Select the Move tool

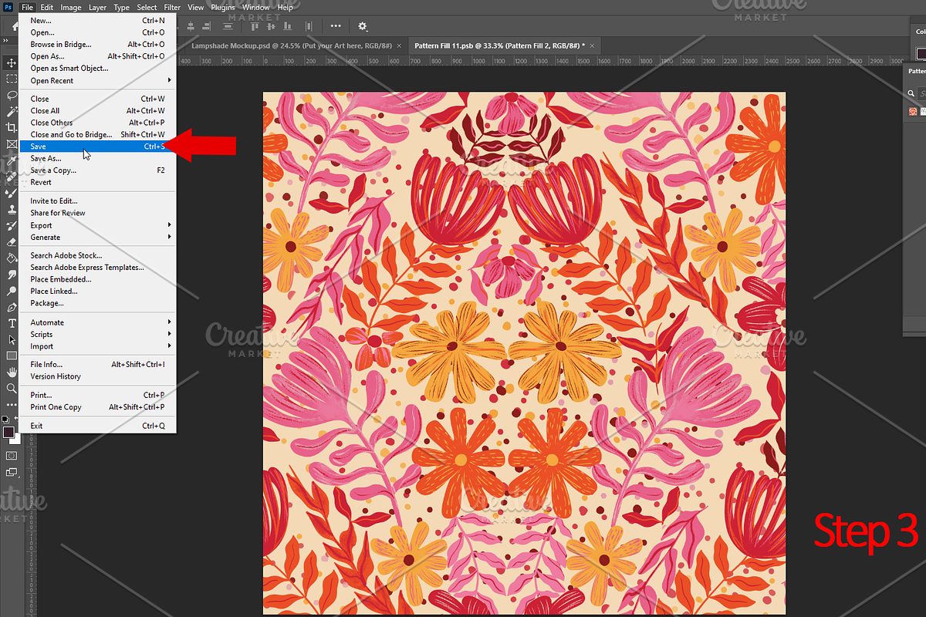12,62
